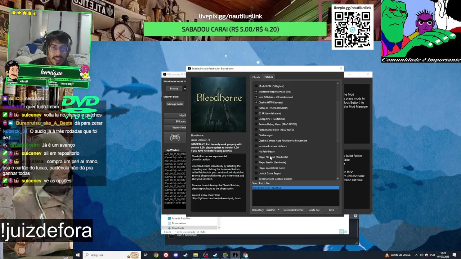
Task: Check Disable Camera Auto Rotation via Movement
Action: point(256,141)
